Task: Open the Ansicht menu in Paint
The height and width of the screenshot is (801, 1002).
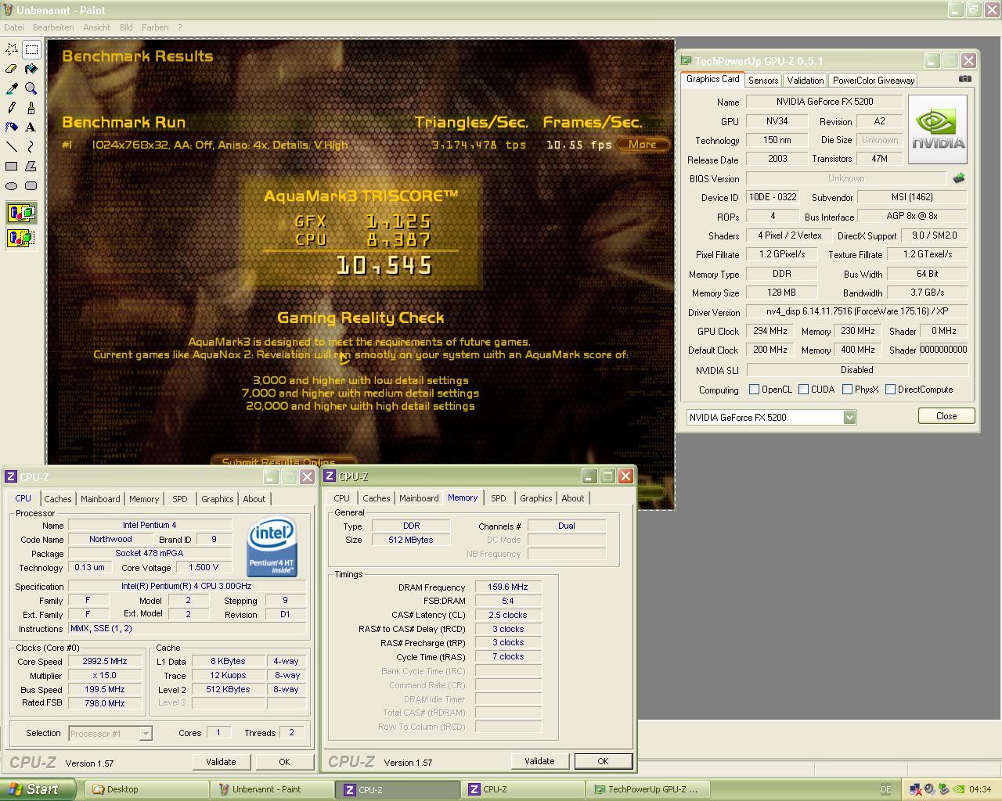Action: click(97, 27)
